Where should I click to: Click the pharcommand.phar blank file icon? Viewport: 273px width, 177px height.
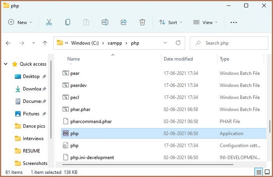(66, 121)
